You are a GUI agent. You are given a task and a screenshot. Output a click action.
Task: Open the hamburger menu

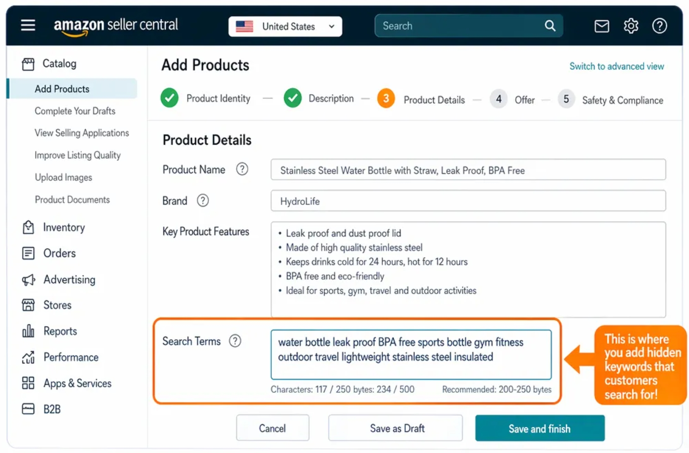click(28, 25)
